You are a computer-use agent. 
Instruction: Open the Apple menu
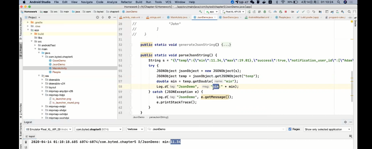coord(24,2)
